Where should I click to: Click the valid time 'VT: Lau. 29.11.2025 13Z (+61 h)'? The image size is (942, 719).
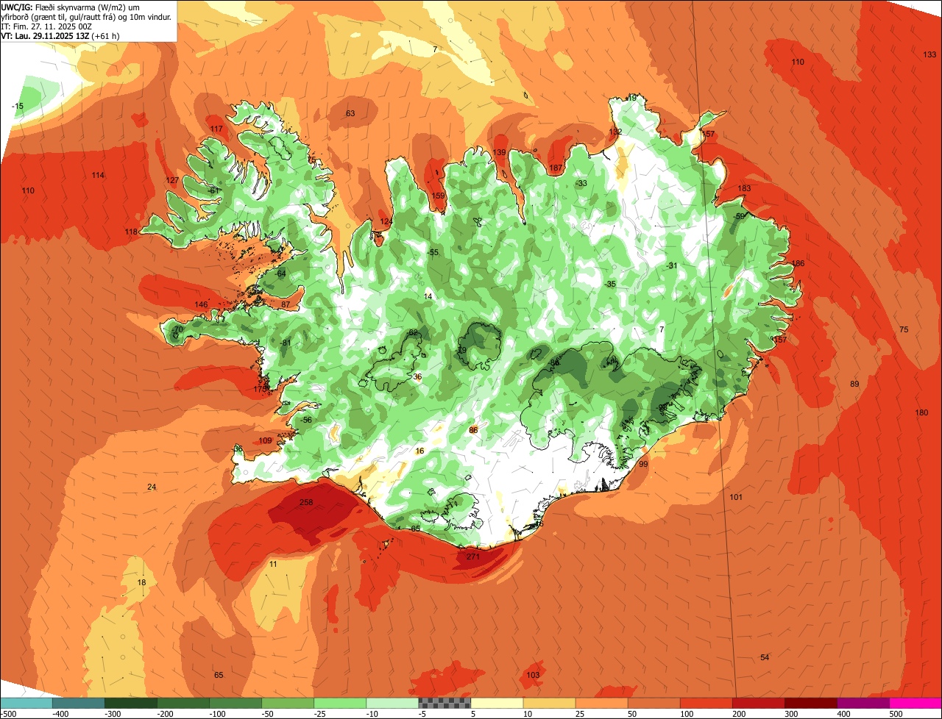coord(60,35)
